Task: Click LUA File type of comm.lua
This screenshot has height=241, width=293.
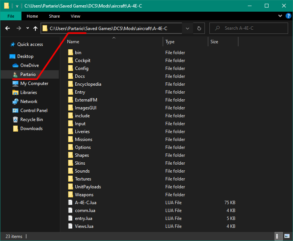Action: point(173,211)
